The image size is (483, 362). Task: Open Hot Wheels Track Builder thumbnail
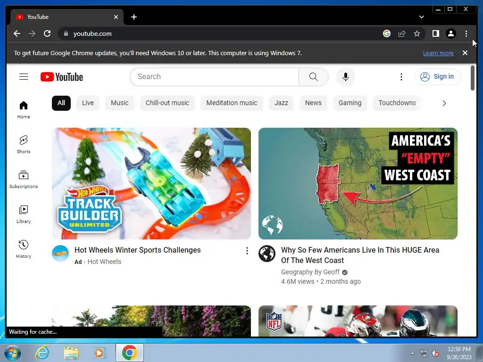(151, 183)
